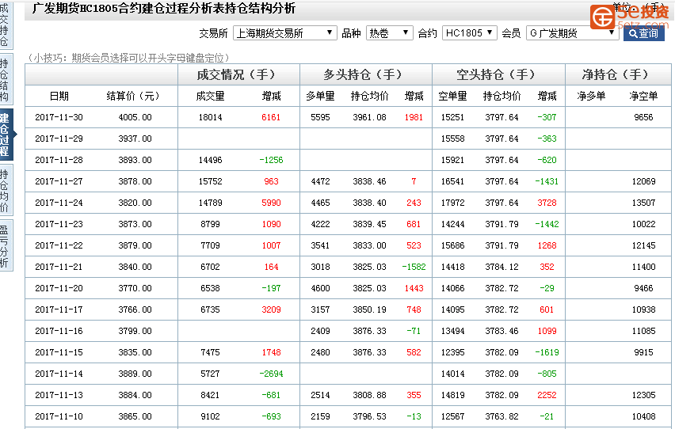675x429 pixels.
Task: Click red short change 2252
Action: pos(547,395)
